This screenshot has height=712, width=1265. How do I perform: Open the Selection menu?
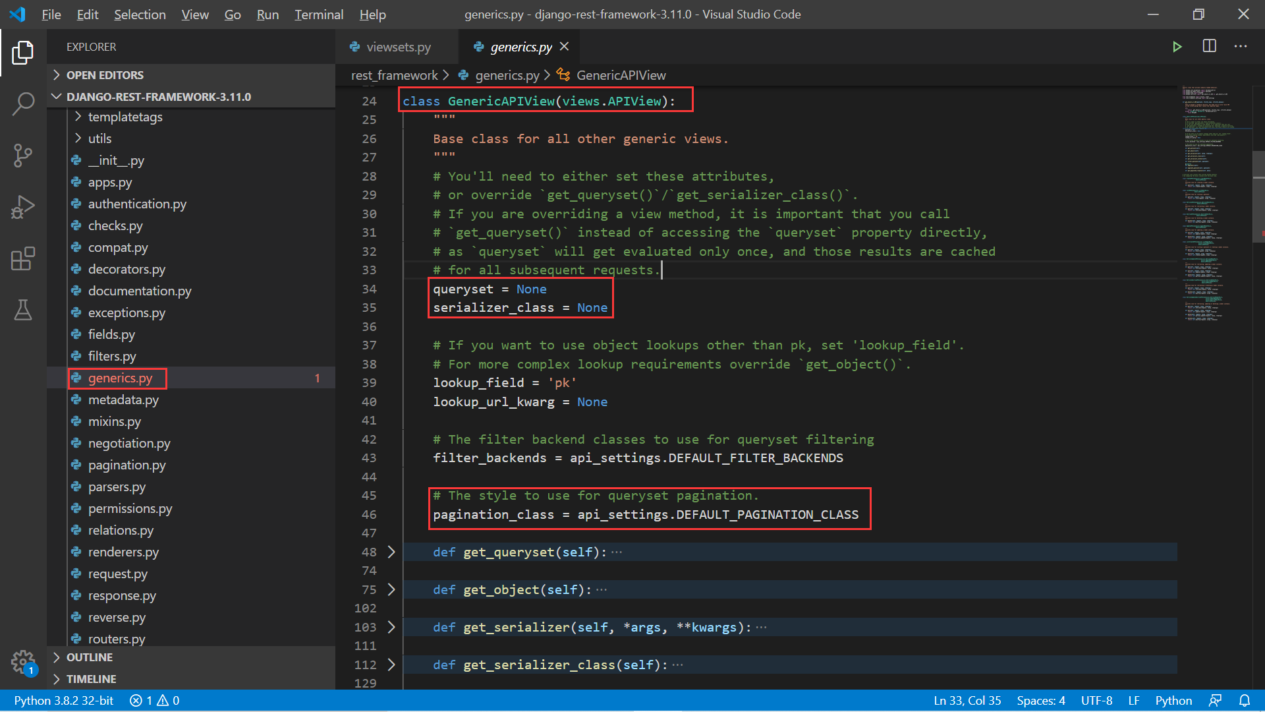[x=140, y=15]
